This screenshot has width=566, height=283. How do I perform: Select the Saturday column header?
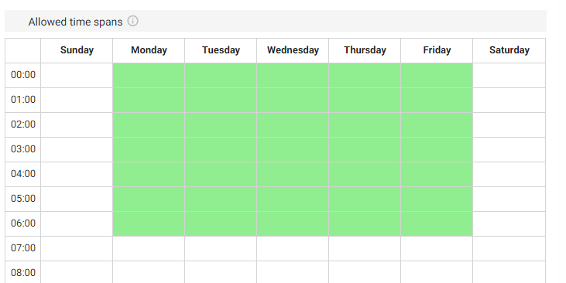[x=509, y=50]
